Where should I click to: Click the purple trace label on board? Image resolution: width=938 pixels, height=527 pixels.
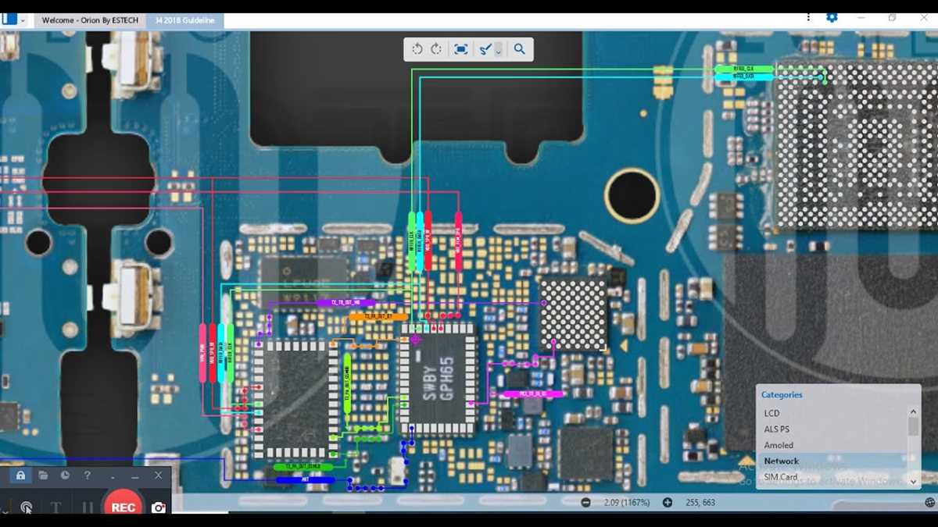[346, 302]
